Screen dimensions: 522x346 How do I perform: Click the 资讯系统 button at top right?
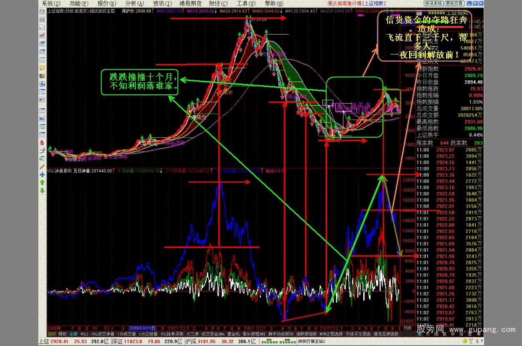(x=433, y=3)
